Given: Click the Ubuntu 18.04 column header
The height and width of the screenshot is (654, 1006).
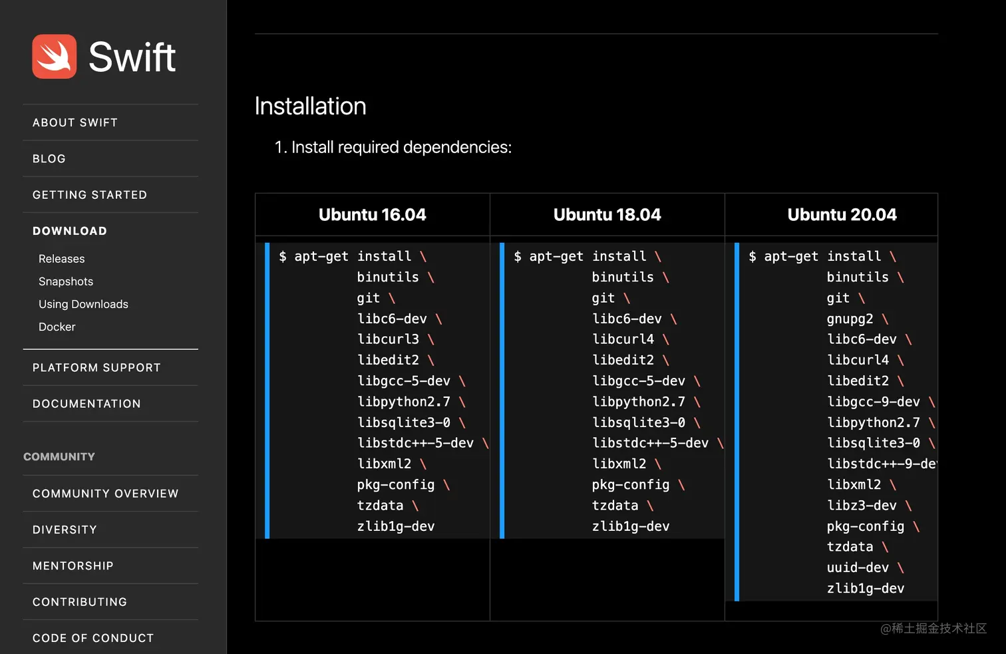Looking at the screenshot, I should [x=607, y=215].
